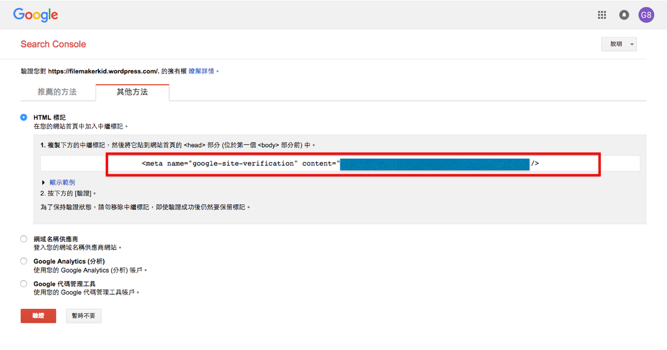Select the 網域名稱供應商 radio option
This screenshot has width=667, height=350.
coord(24,239)
